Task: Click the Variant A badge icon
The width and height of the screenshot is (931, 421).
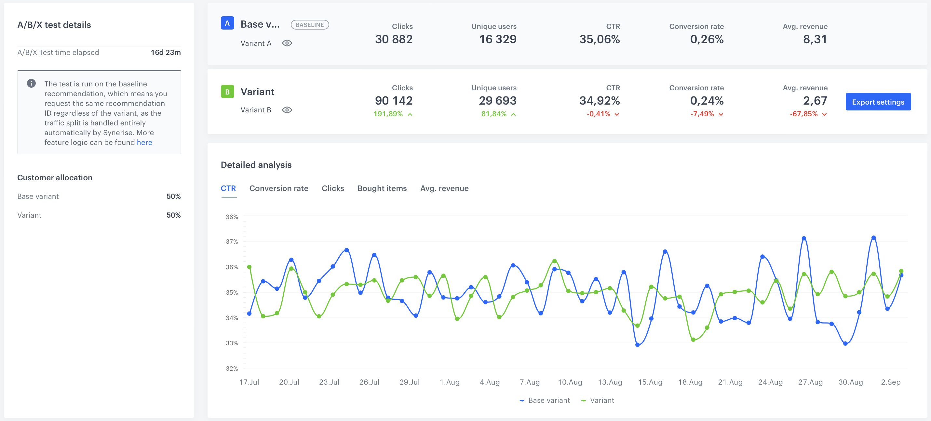Action: pos(227,23)
